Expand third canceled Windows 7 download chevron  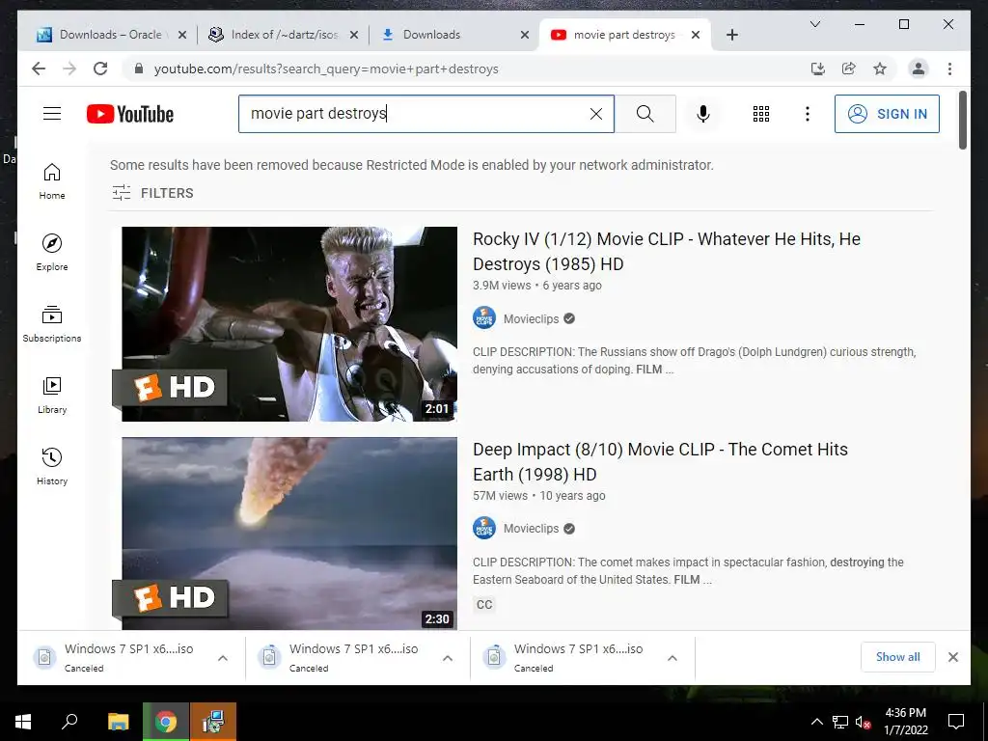click(x=672, y=658)
